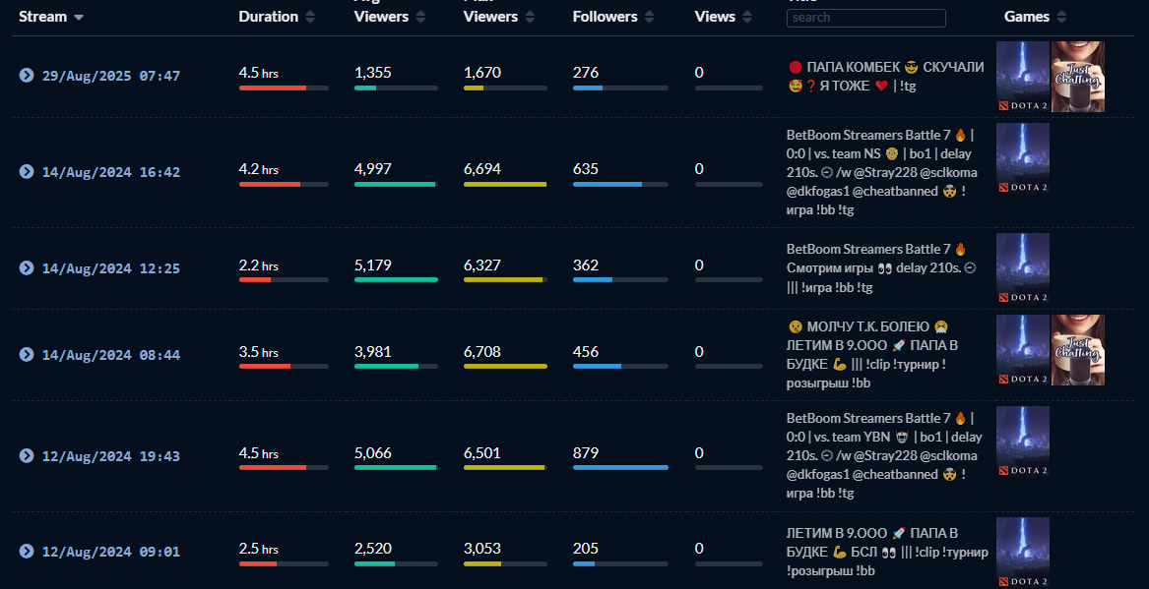The width and height of the screenshot is (1149, 589).
Task: Click Just Chatting thumbnail in 08:44 stream row
Action: point(1077,350)
